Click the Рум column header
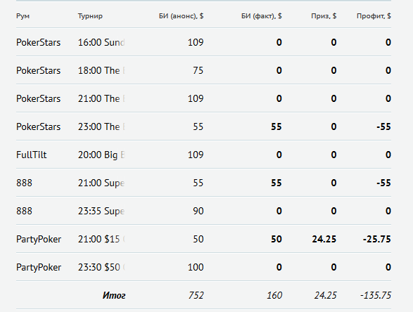The image size is (413, 312). [23, 16]
